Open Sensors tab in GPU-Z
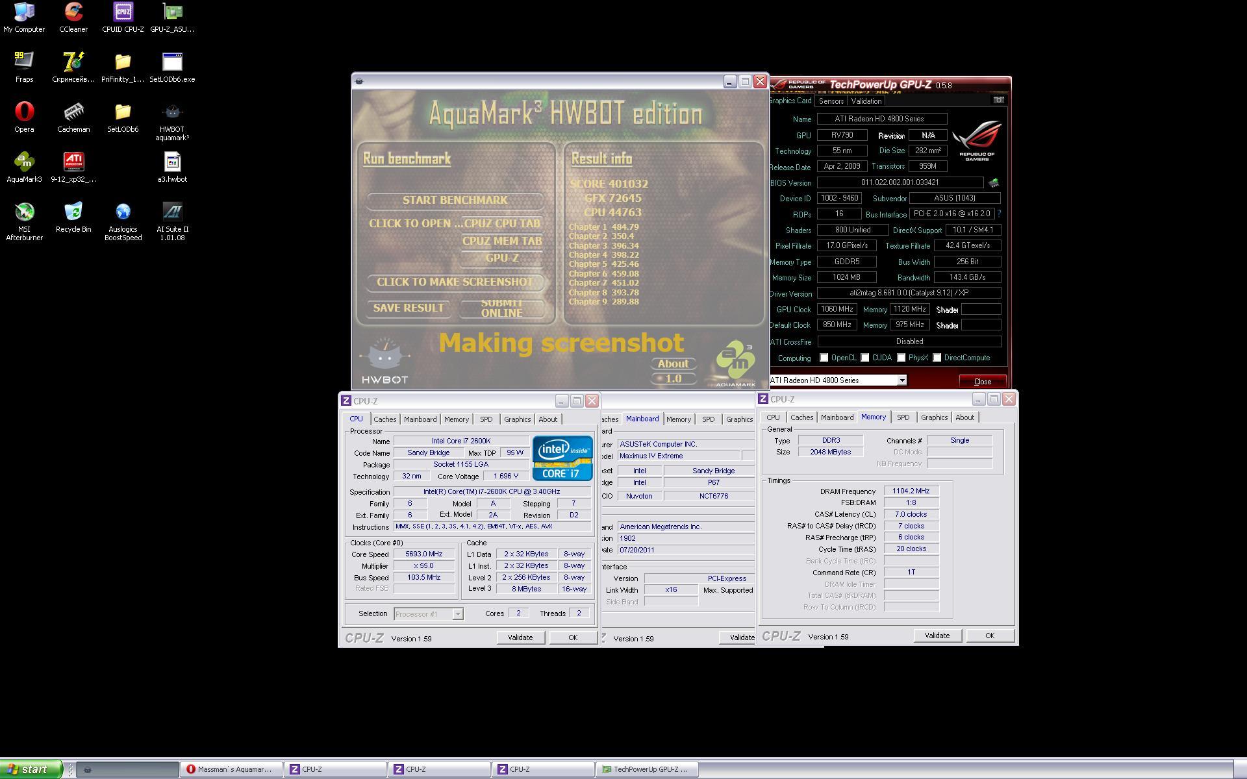 click(x=831, y=101)
